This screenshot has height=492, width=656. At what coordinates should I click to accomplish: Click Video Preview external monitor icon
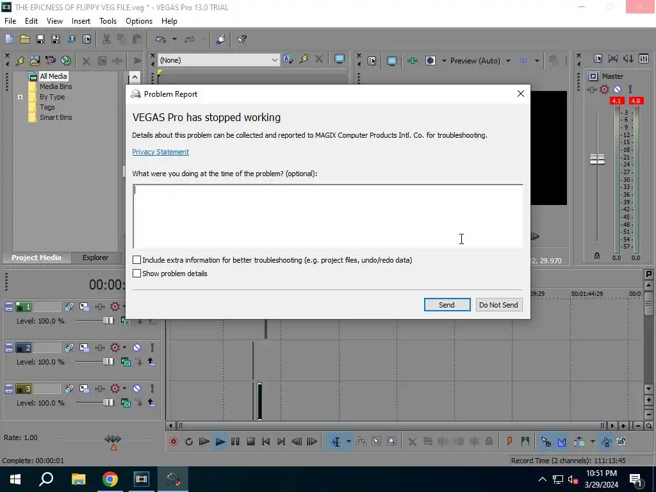[x=391, y=61]
